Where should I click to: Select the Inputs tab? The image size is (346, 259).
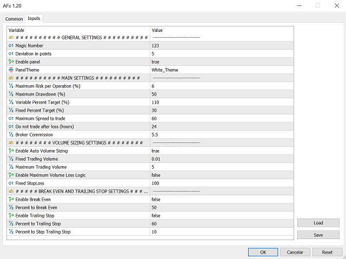34,18
